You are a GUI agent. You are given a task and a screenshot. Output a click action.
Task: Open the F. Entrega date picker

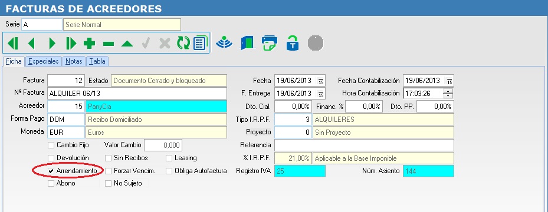(x=320, y=94)
